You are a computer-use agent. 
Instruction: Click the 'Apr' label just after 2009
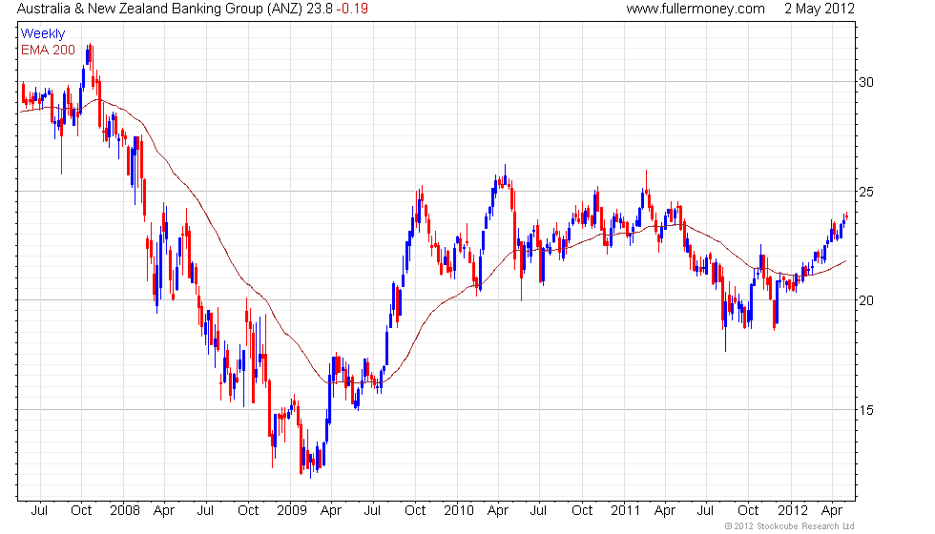coord(331,511)
